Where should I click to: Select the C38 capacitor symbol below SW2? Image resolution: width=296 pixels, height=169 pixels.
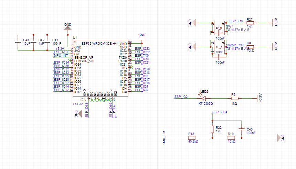[219, 57]
